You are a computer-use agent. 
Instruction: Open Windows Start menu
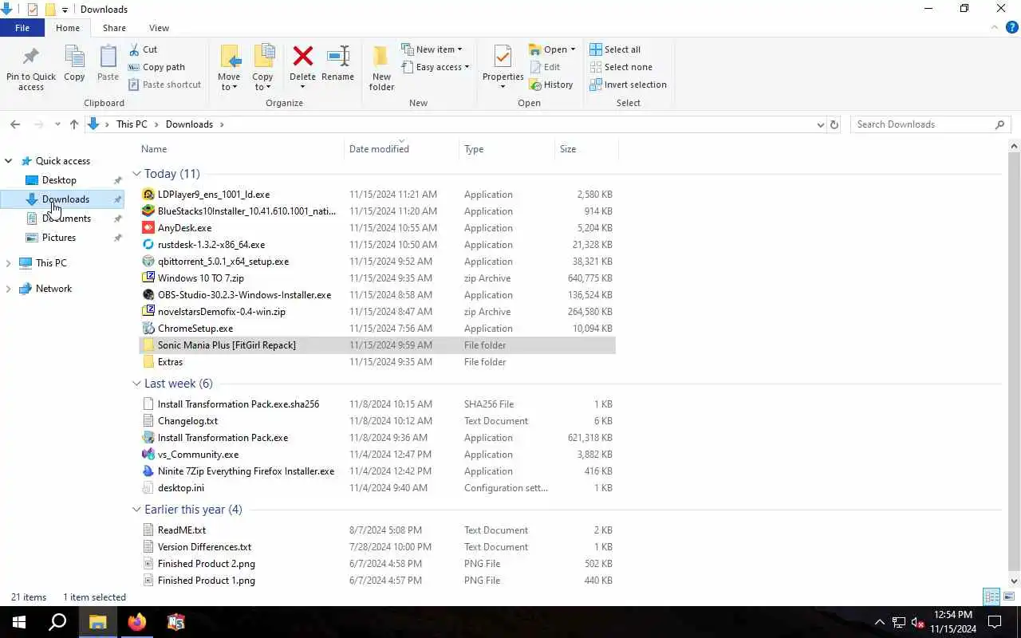point(19,622)
